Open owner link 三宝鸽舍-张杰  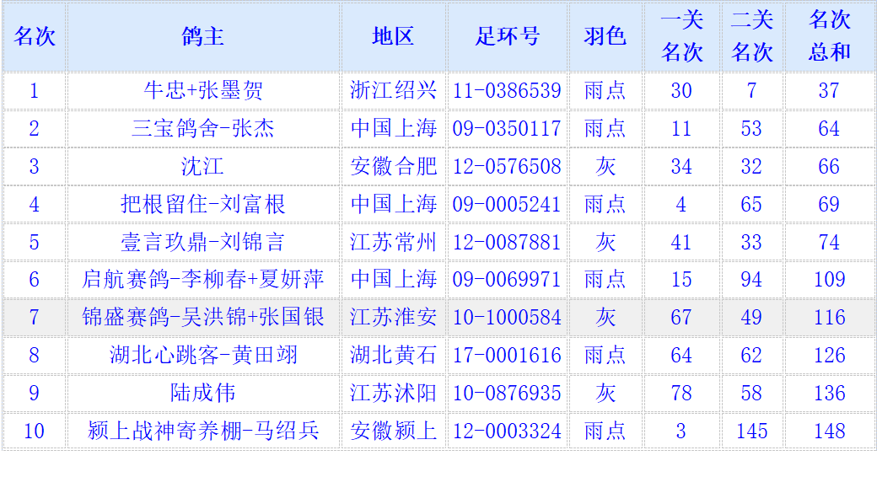point(203,129)
